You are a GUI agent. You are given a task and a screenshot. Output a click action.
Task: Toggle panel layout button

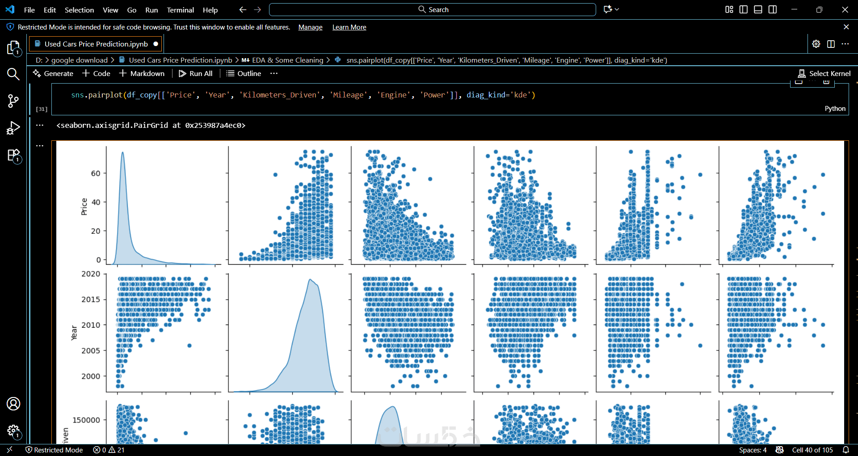point(758,9)
